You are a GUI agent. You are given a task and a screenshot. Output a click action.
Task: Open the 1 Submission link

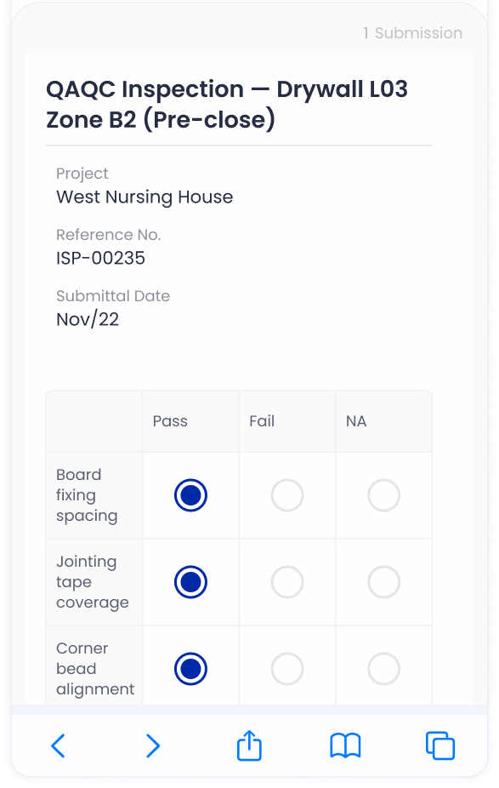[412, 33]
